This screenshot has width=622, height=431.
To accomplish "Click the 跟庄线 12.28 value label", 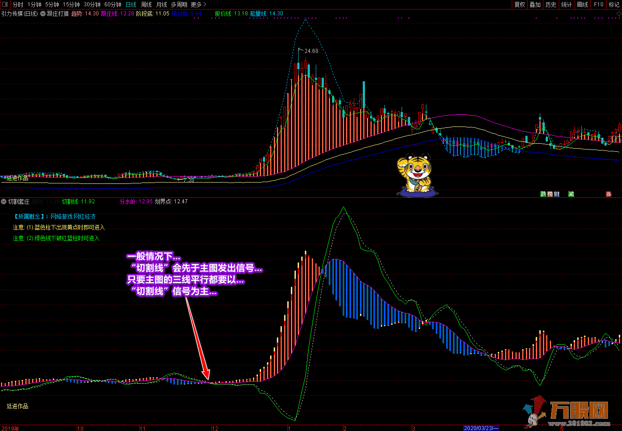I will (x=117, y=14).
